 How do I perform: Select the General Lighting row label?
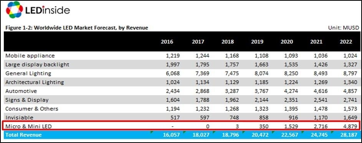click(28, 73)
